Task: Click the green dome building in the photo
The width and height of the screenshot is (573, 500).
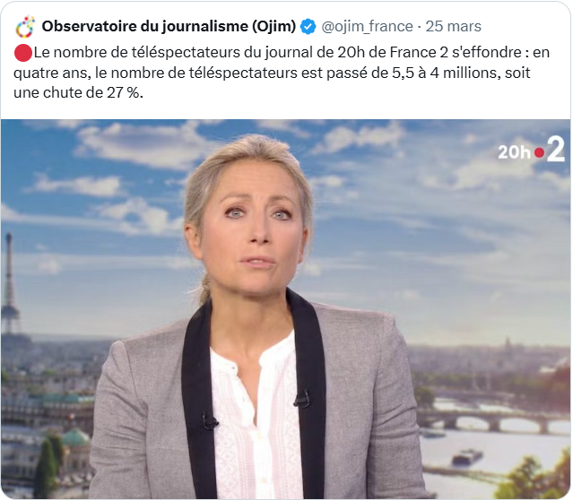Action: [75, 439]
